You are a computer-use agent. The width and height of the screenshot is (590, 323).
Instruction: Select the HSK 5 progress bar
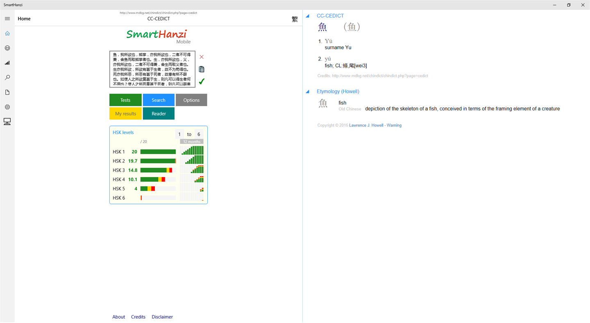point(158,189)
